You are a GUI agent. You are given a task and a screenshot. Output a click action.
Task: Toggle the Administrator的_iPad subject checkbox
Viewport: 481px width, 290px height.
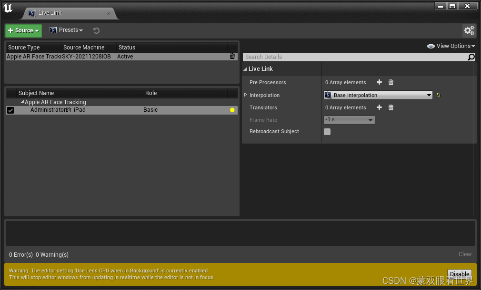10,110
